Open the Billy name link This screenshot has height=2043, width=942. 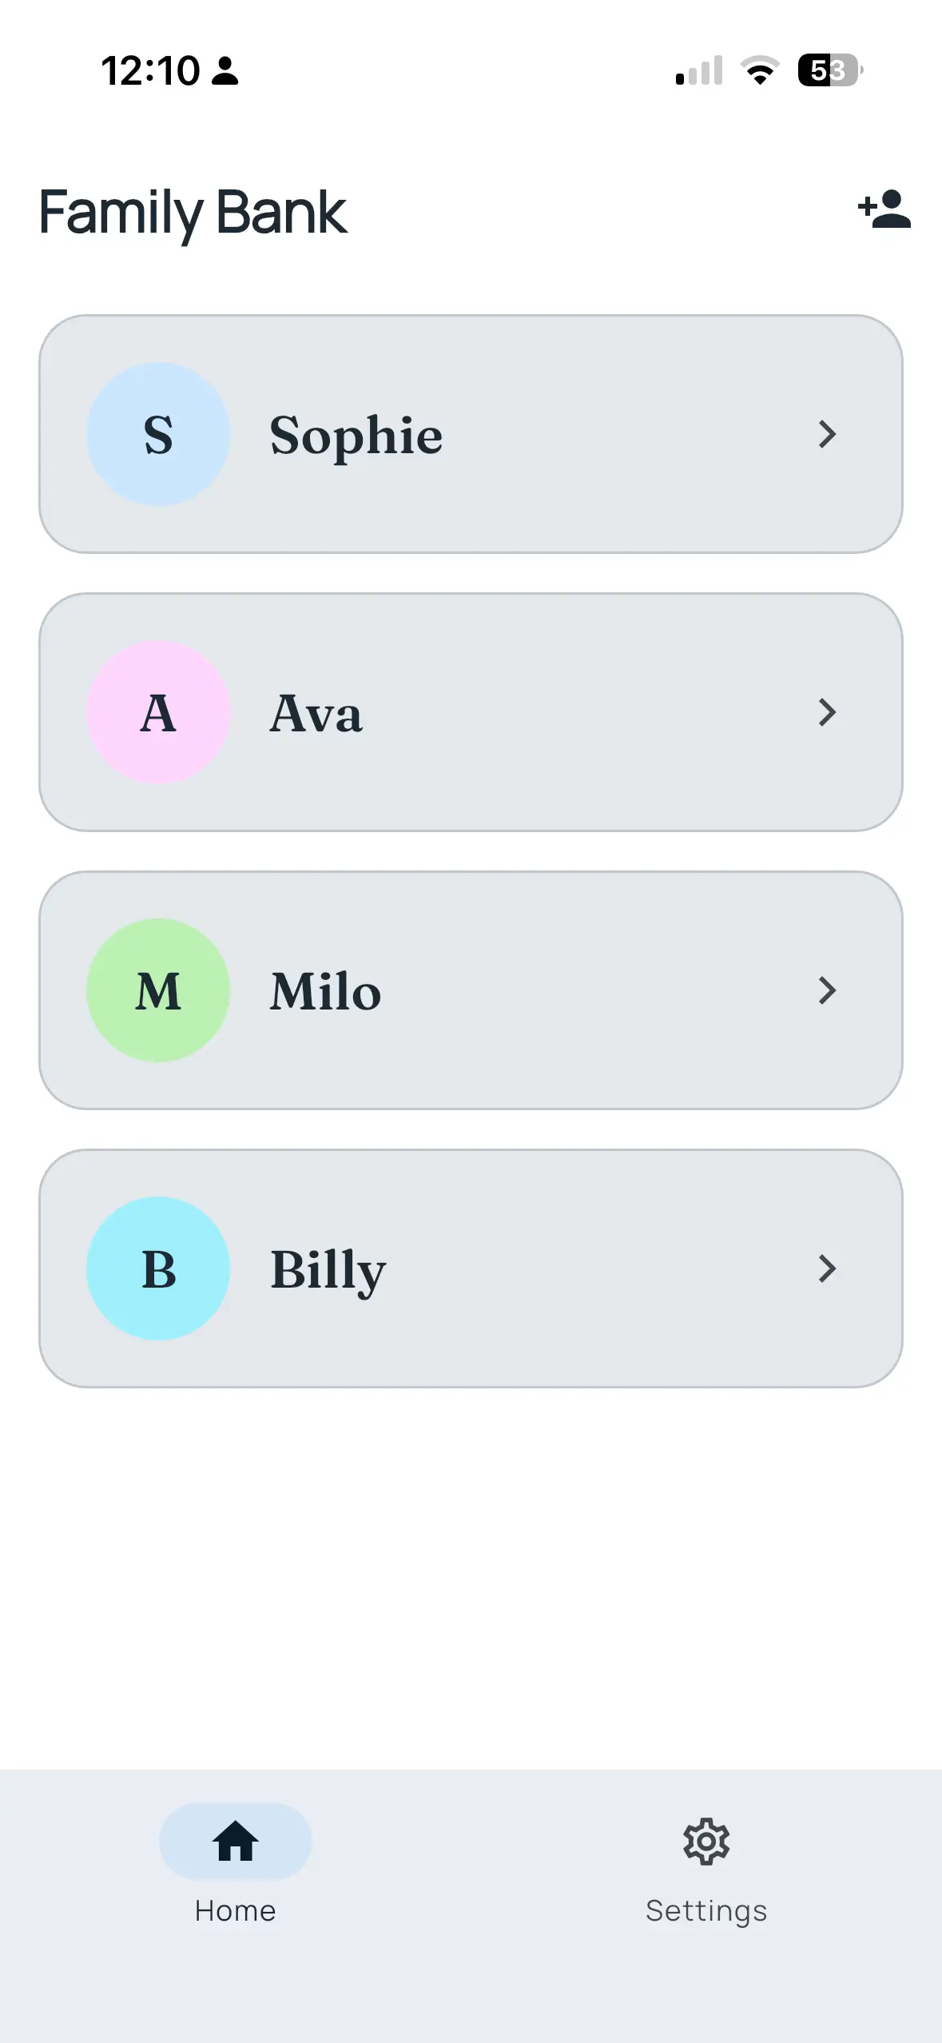(x=328, y=1270)
